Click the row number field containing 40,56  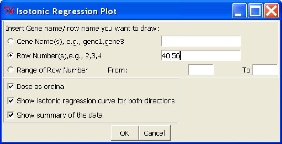(201, 56)
